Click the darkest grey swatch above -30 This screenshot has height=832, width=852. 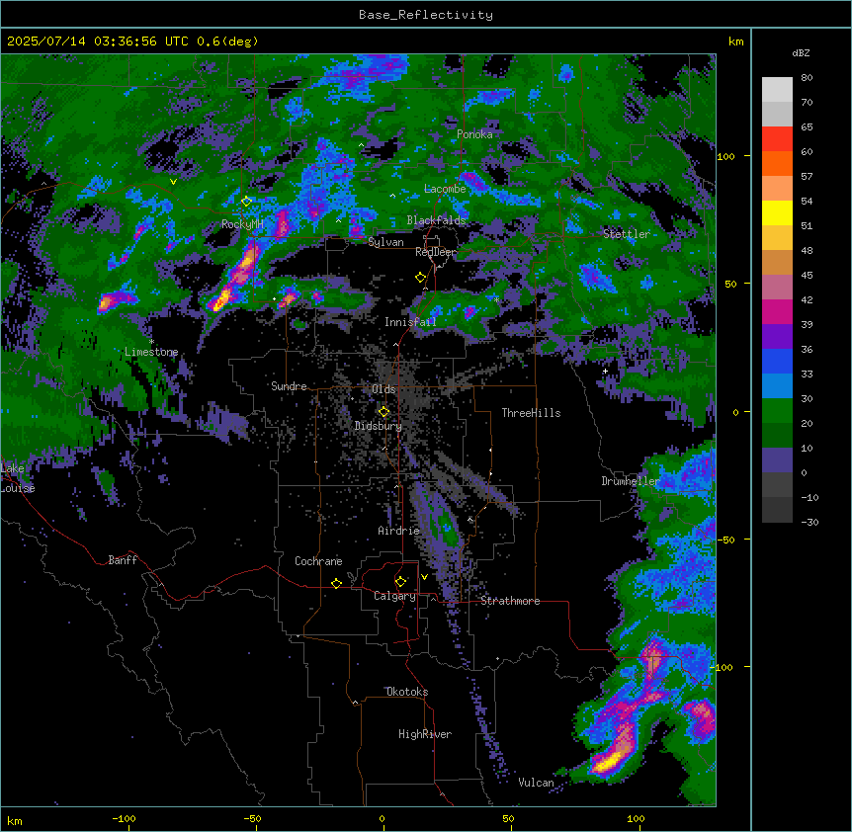click(777, 510)
